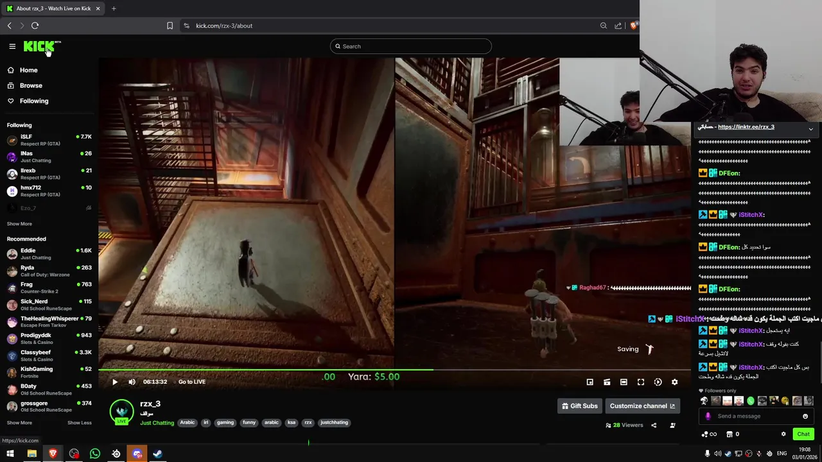Toggle the hamburger sidebar menu
The width and height of the screenshot is (822, 462).
[12, 46]
